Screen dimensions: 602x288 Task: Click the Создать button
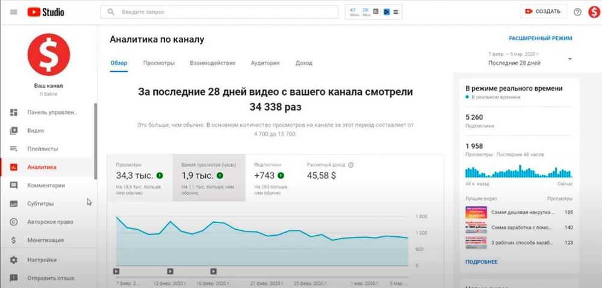(543, 11)
